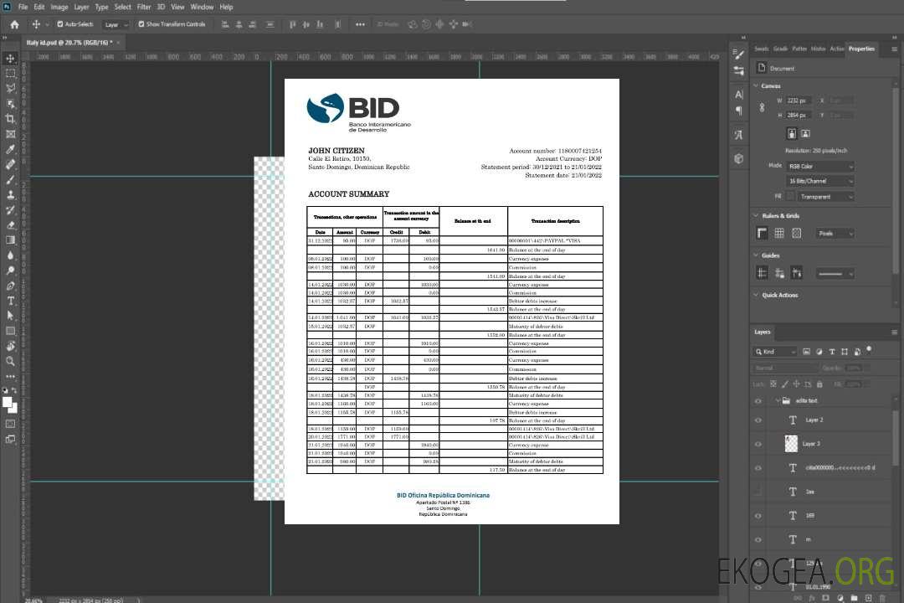Open the Character panel icon

point(738,95)
